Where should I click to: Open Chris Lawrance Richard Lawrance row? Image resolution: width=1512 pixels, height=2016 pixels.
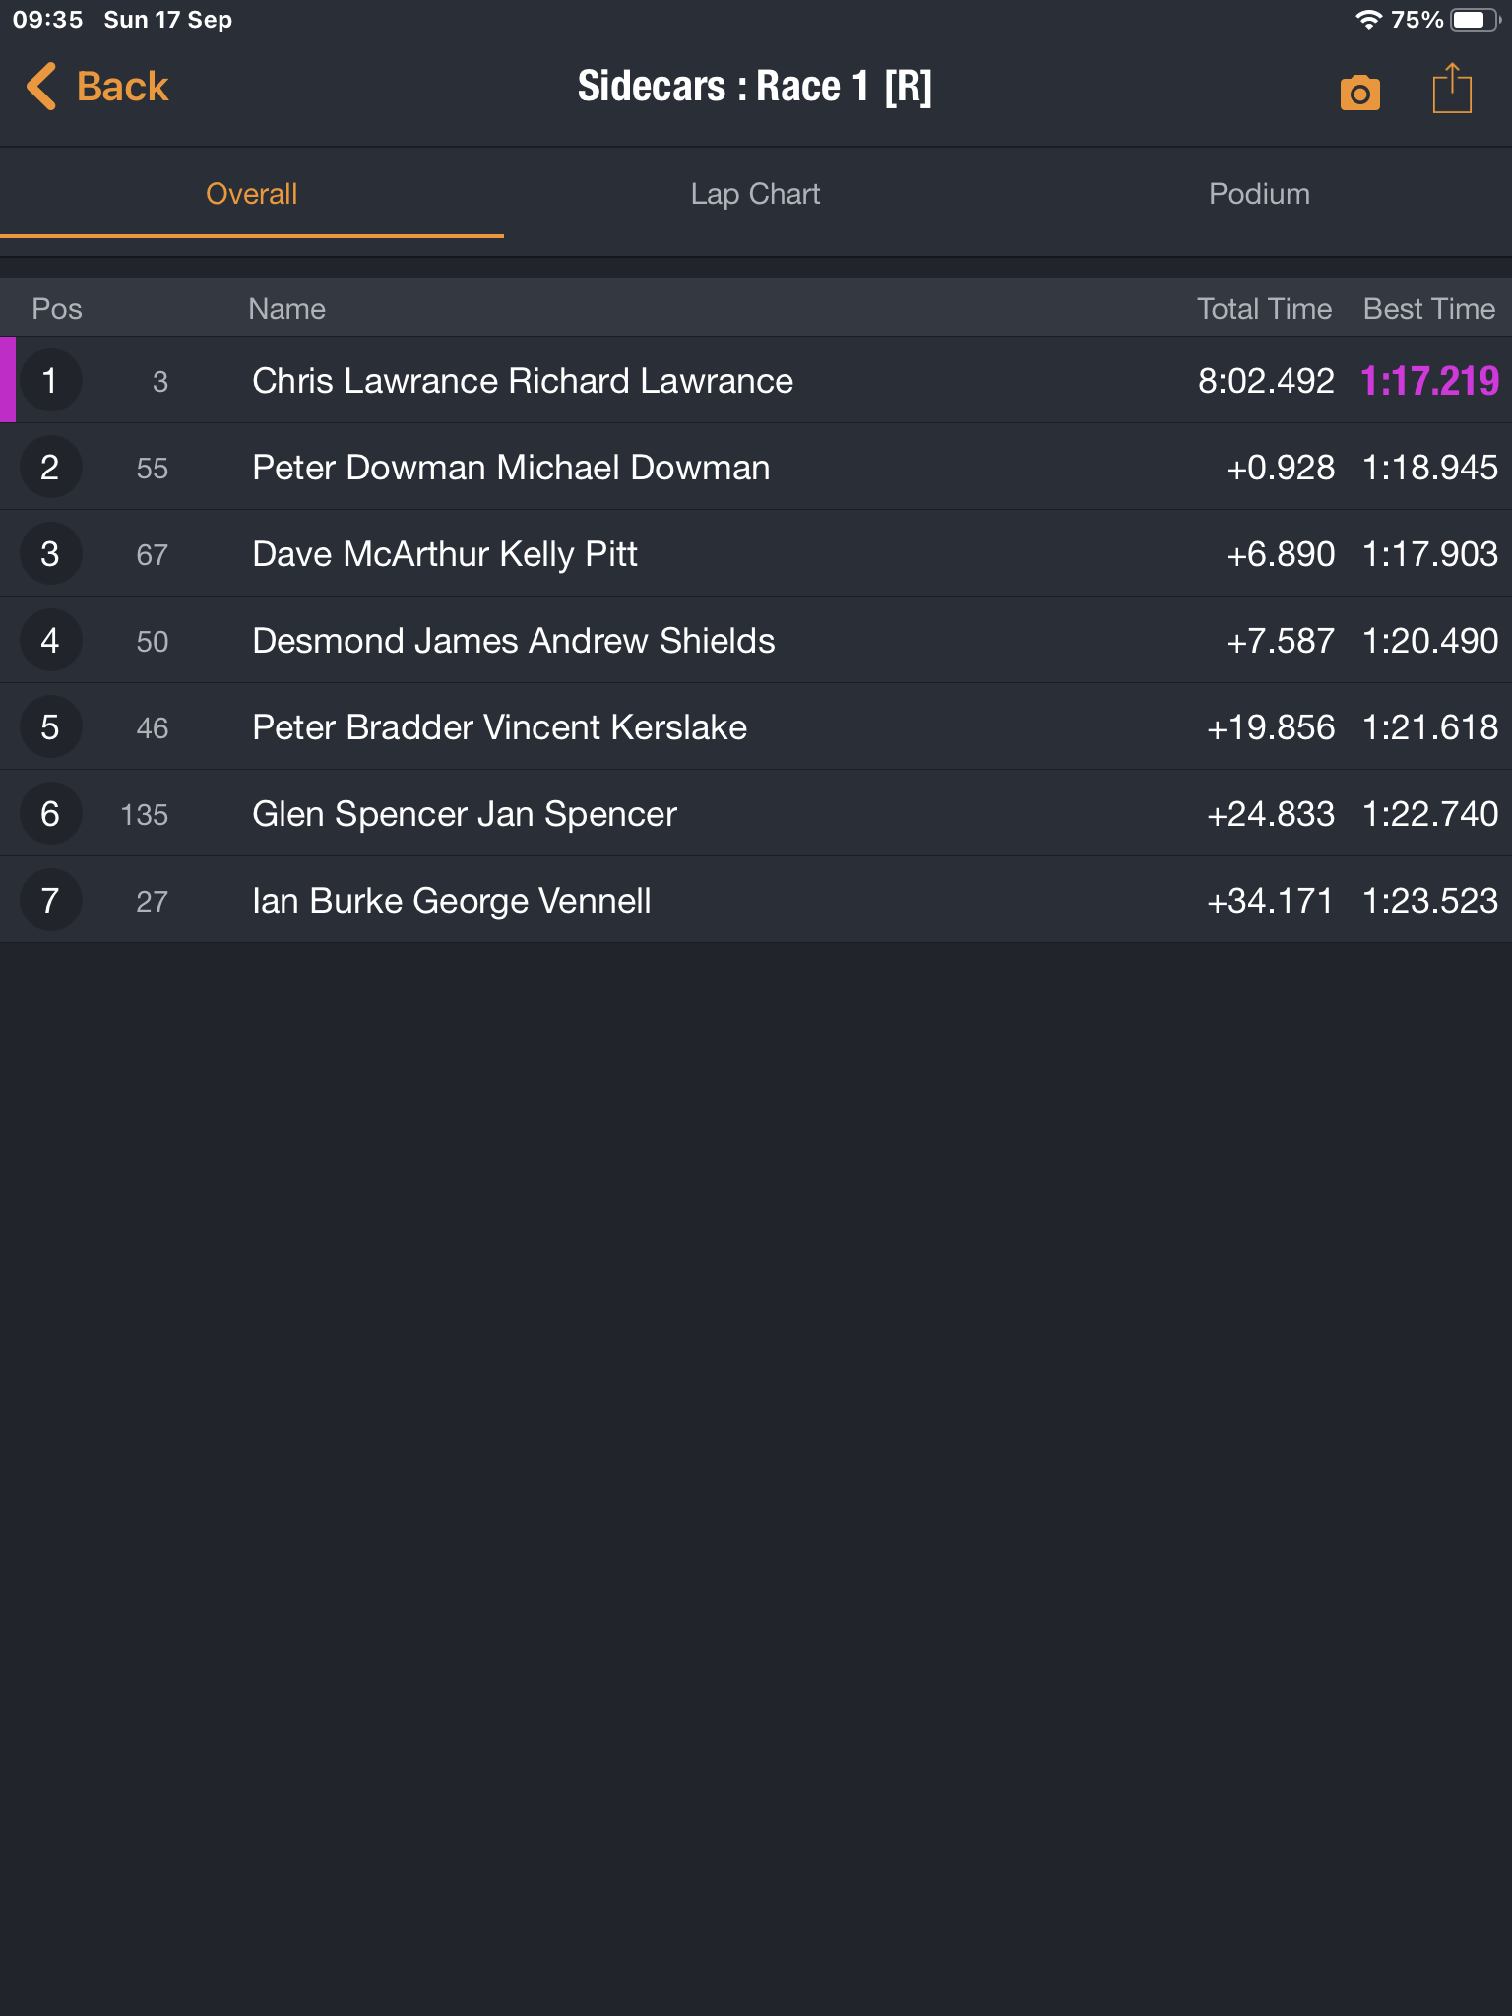pyautogui.click(x=756, y=381)
